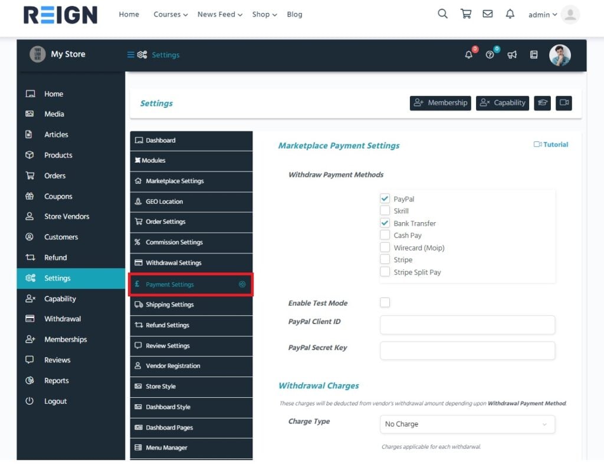Open the admin account dropdown
The height and width of the screenshot is (472, 604).
[x=541, y=14]
